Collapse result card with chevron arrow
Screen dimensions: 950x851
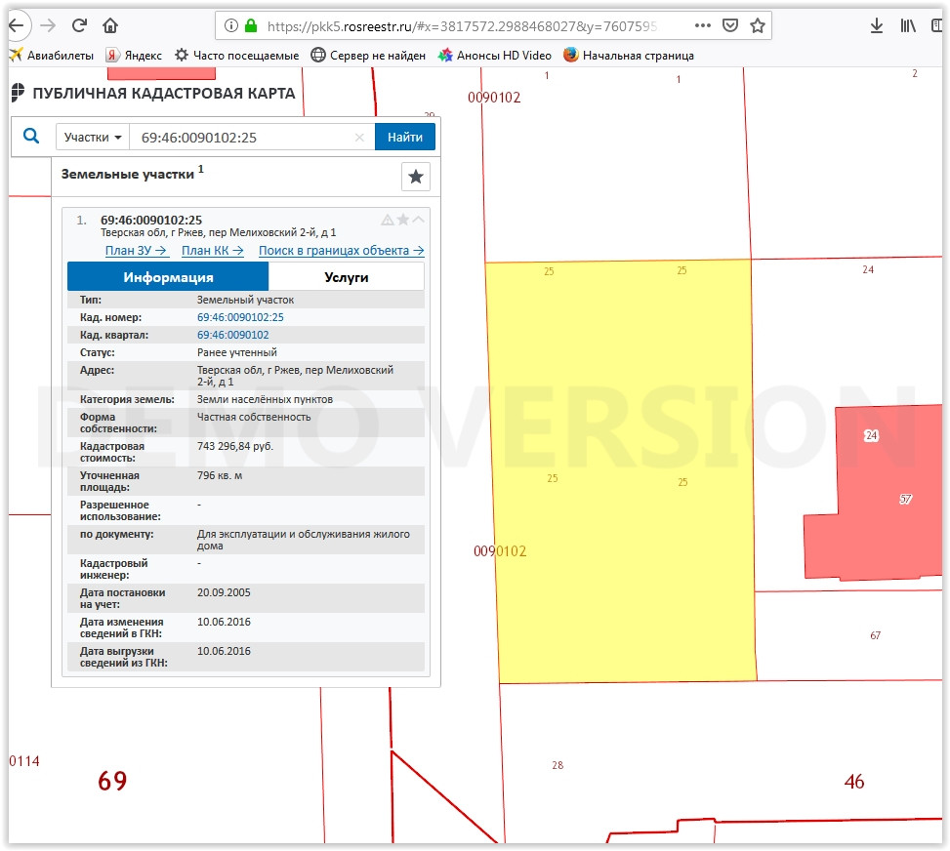pyautogui.click(x=419, y=220)
